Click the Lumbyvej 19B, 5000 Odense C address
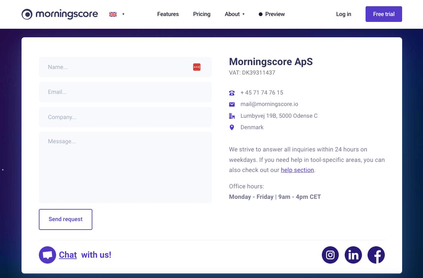 point(279,116)
